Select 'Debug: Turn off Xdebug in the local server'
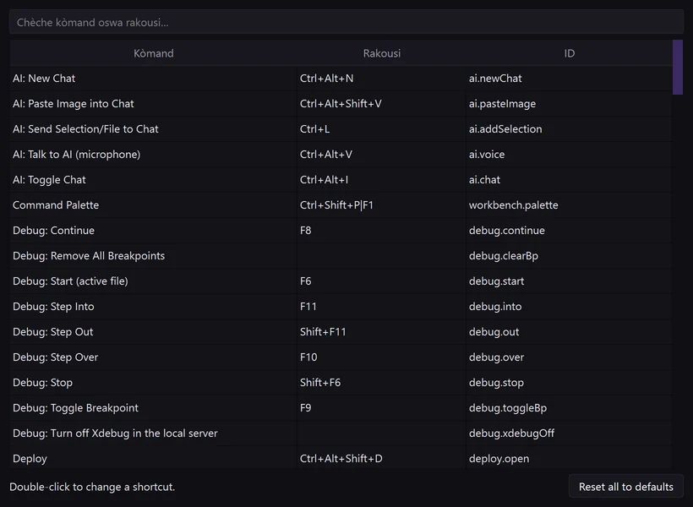 (x=153, y=433)
